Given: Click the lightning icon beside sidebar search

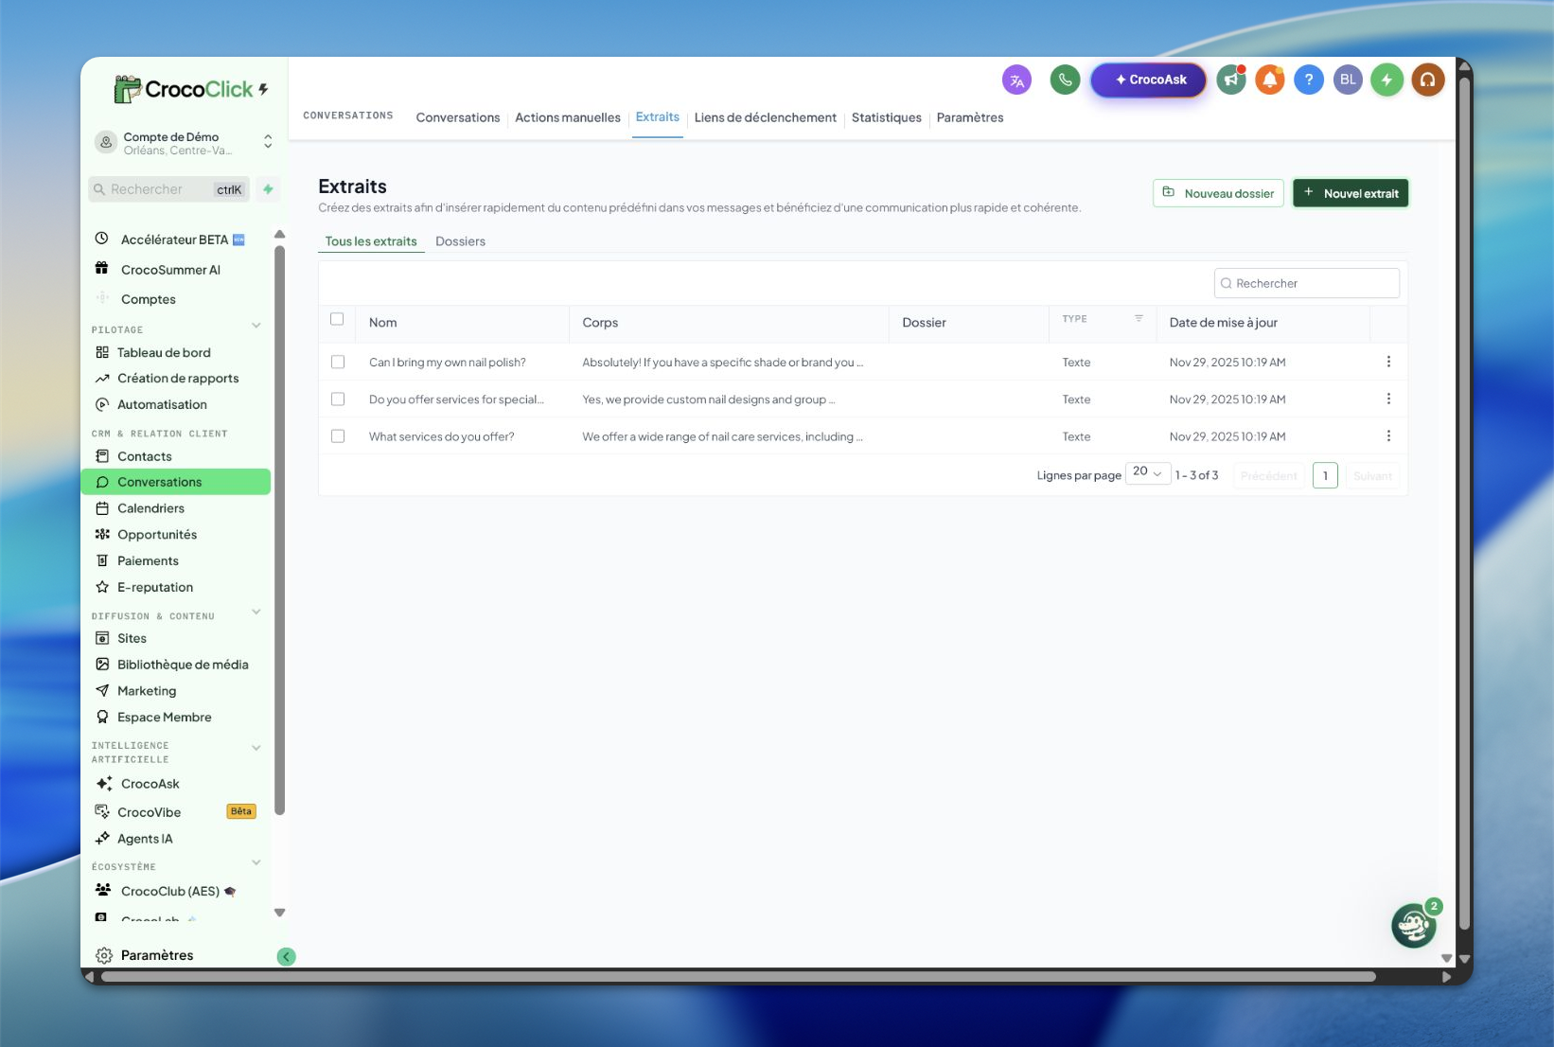Looking at the screenshot, I should pyautogui.click(x=268, y=189).
